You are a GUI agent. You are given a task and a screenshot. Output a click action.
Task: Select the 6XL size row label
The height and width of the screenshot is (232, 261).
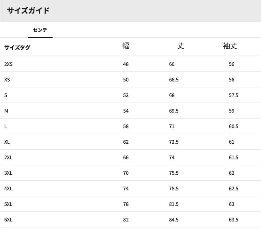(8, 220)
